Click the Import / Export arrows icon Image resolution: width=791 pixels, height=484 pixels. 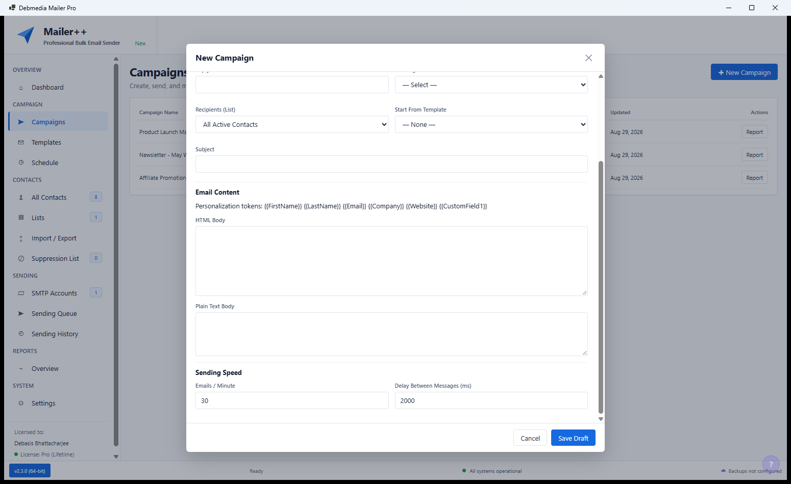pyautogui.click(x=21, y=238)
